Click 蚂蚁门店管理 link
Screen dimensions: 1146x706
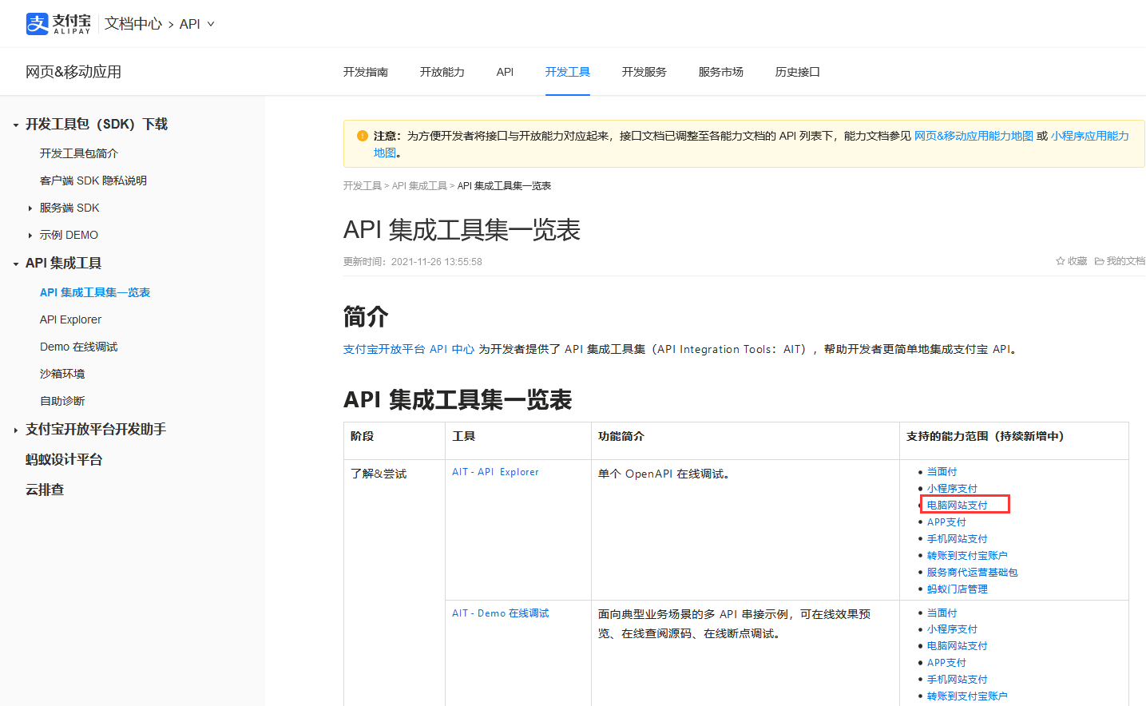958,589
